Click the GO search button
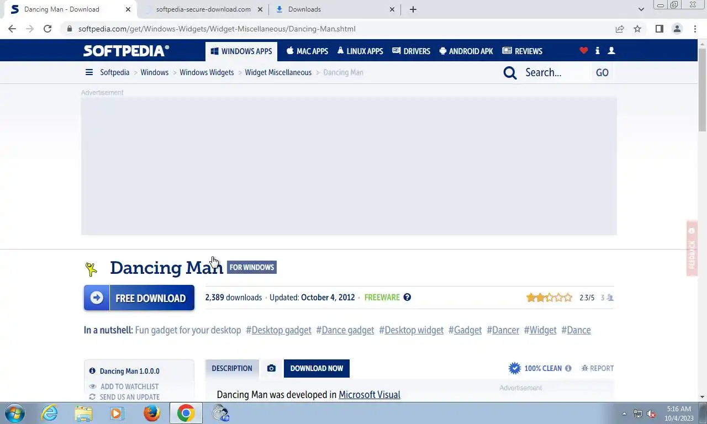The height and width of the screenshot is (424, 707). point(602,72)
